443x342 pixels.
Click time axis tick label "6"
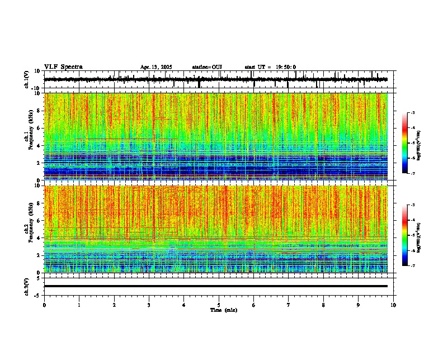[x=254, y=305]
